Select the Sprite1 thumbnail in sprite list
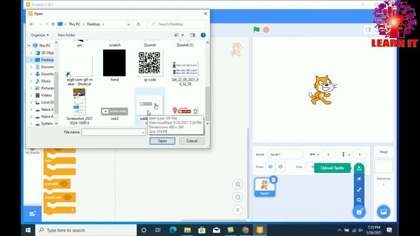The height and width of the screenshot is (236, 420). point(264,187)
